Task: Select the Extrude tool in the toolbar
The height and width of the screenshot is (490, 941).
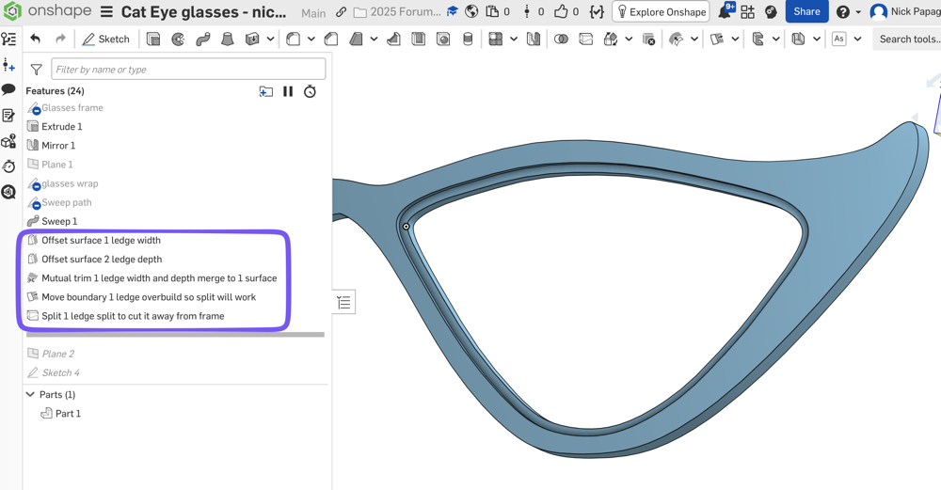Action: tap(153, 40)
